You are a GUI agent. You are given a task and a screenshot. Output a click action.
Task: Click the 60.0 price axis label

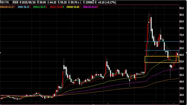(x=181, y=55)
